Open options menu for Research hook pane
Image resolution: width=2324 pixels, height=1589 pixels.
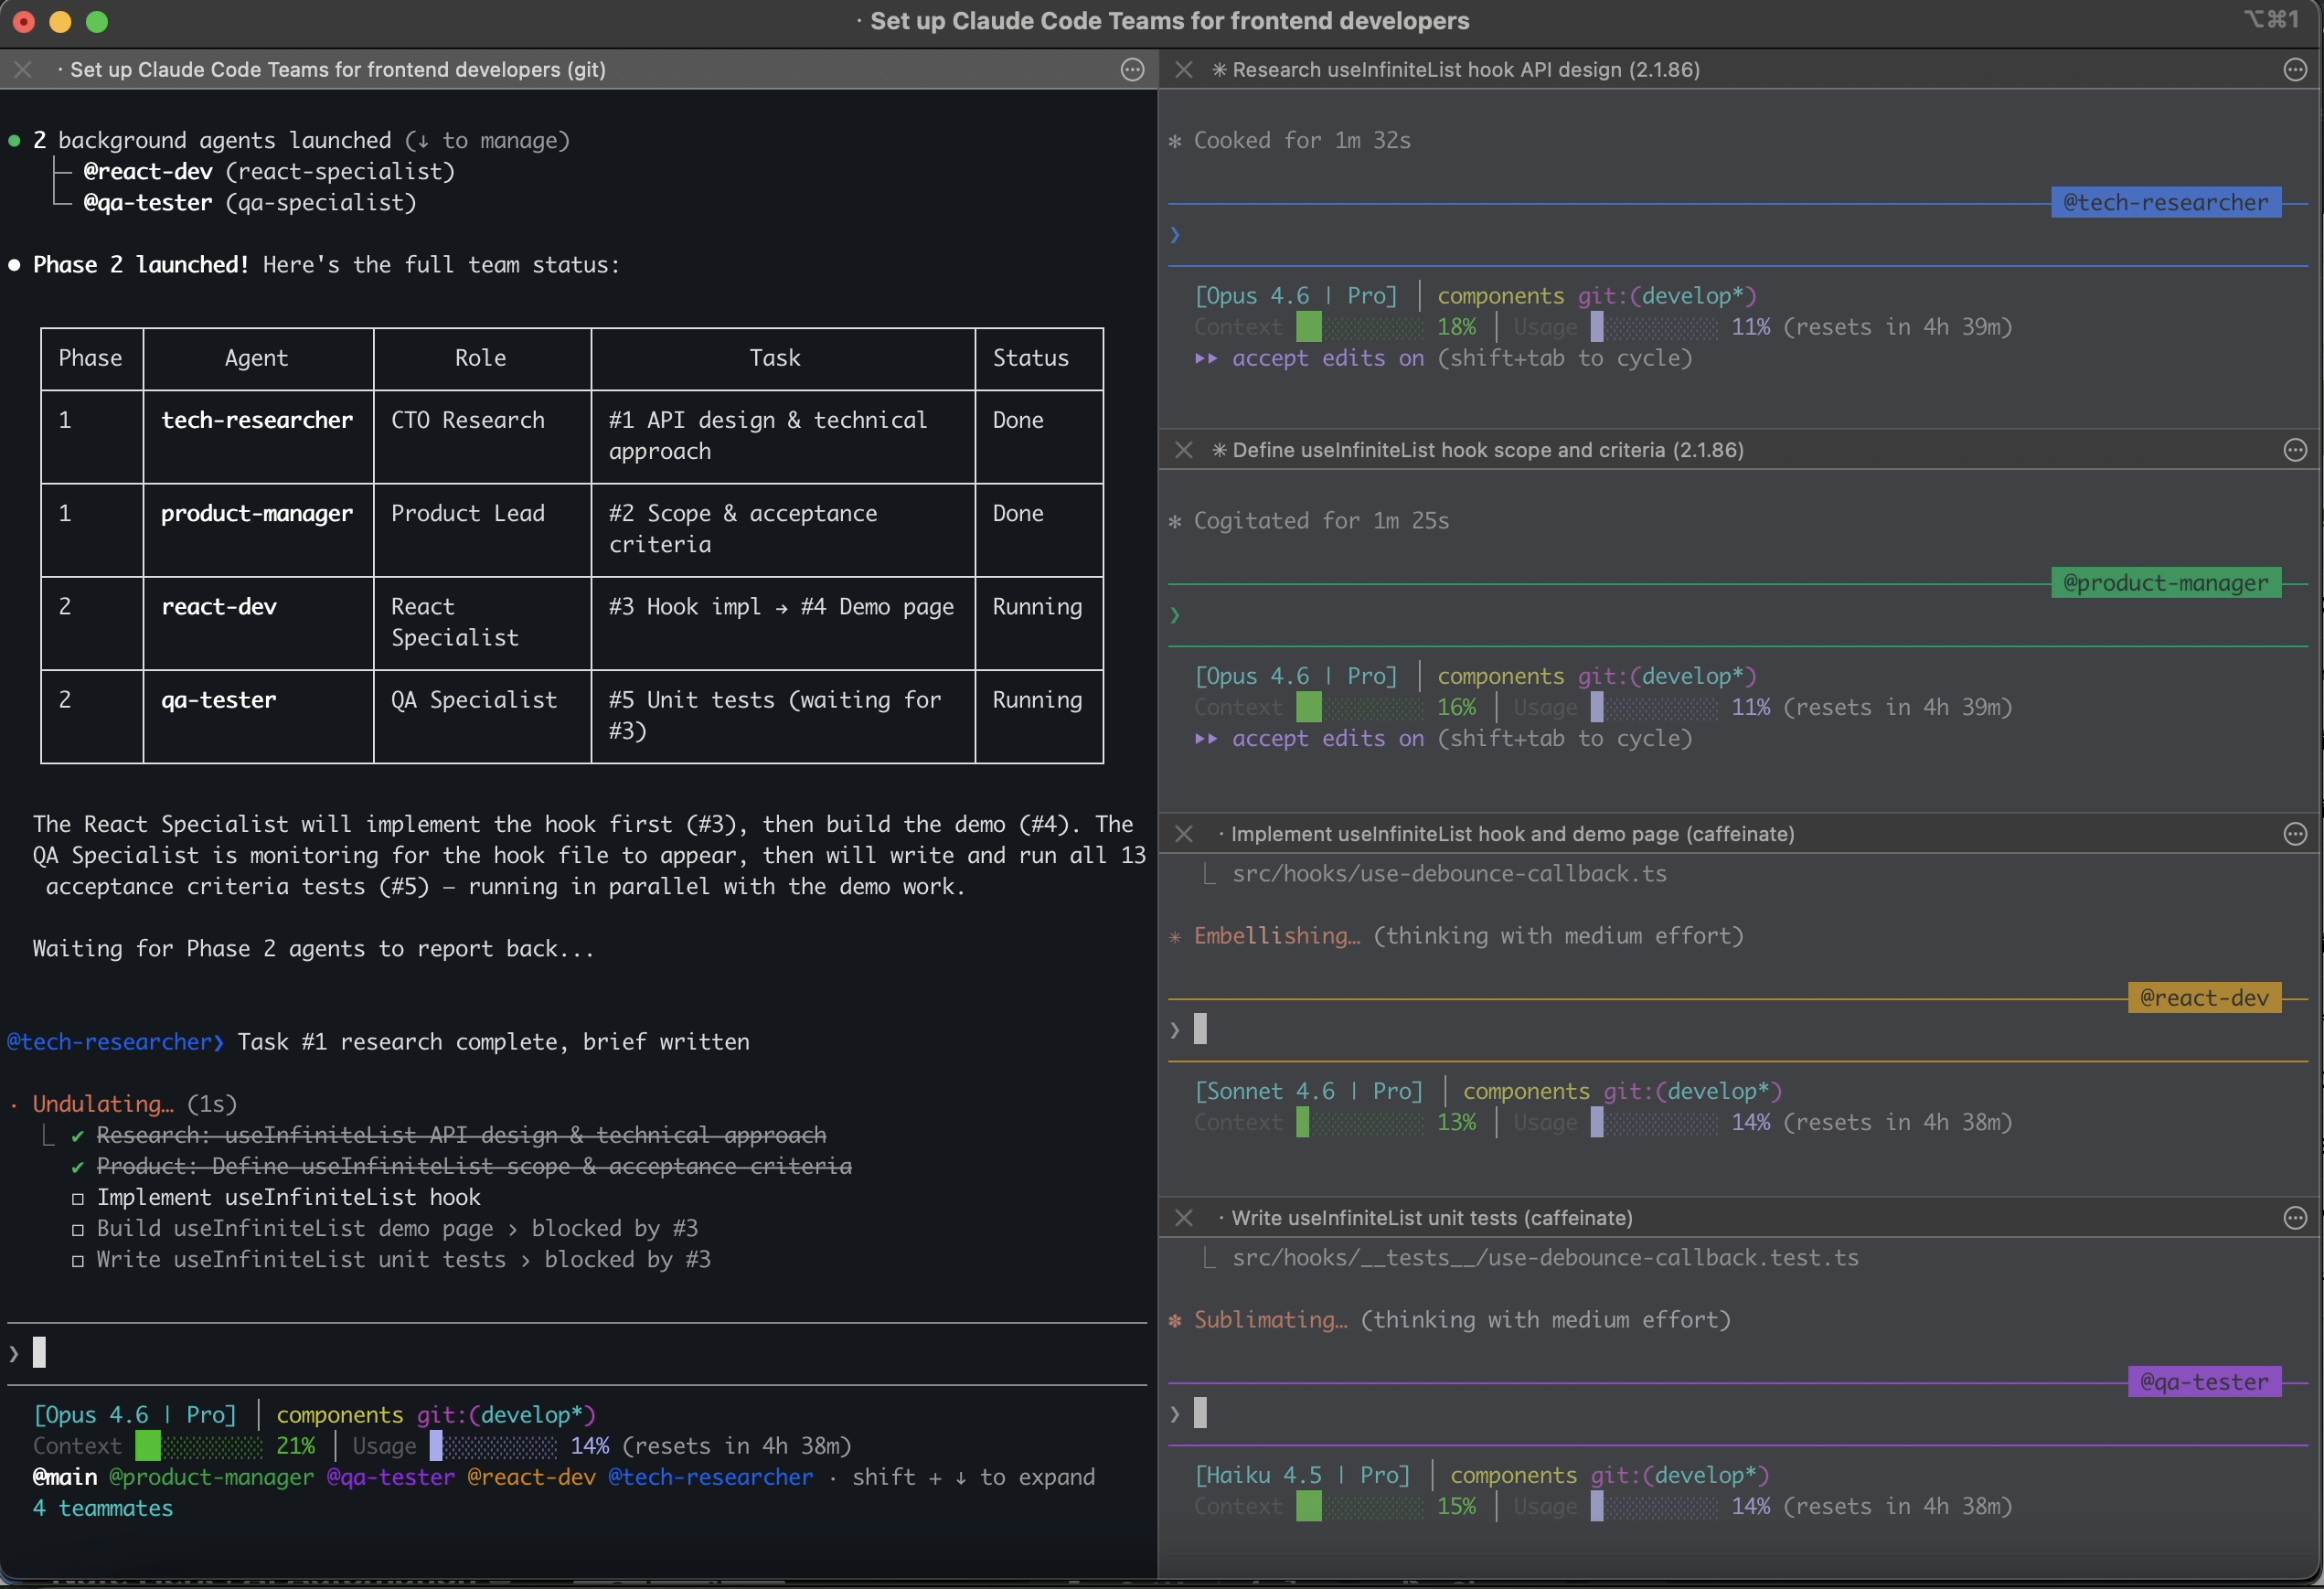point(2295,70)
